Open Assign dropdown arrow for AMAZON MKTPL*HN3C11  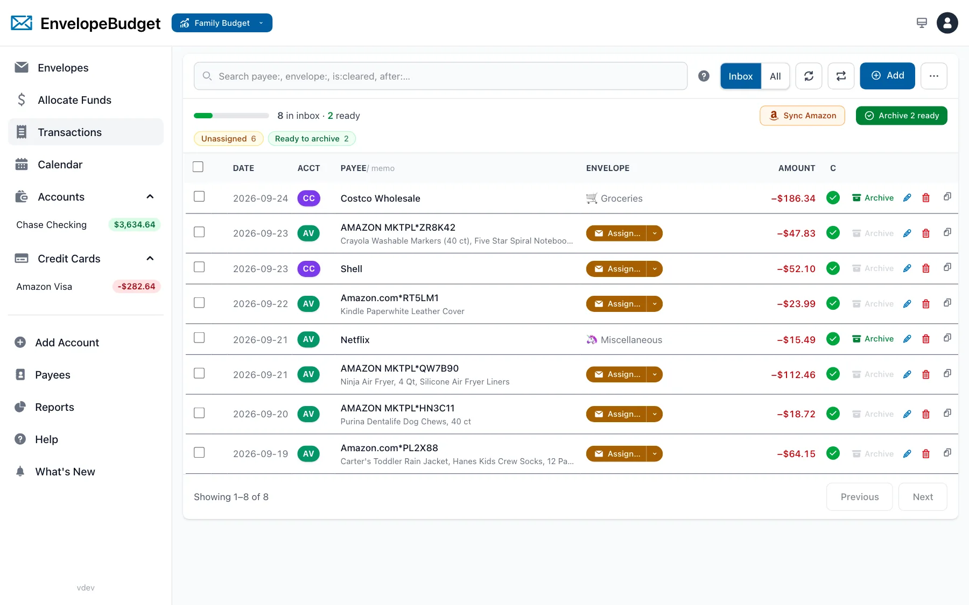655,414
